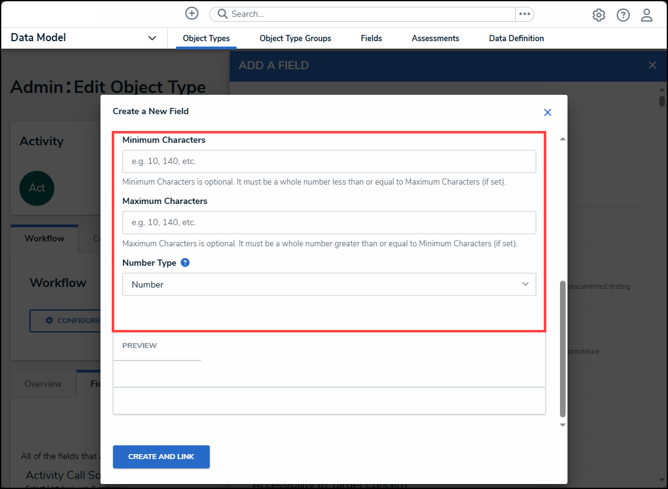Click the Maximum Characters input field

coord(329,223)
